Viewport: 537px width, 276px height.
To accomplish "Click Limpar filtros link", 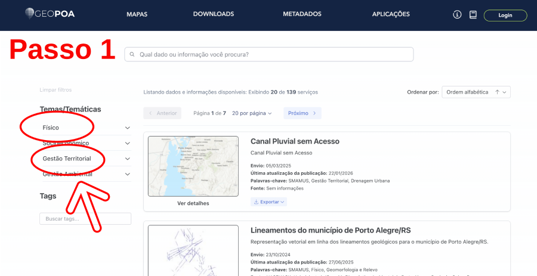I will (55, 90).
